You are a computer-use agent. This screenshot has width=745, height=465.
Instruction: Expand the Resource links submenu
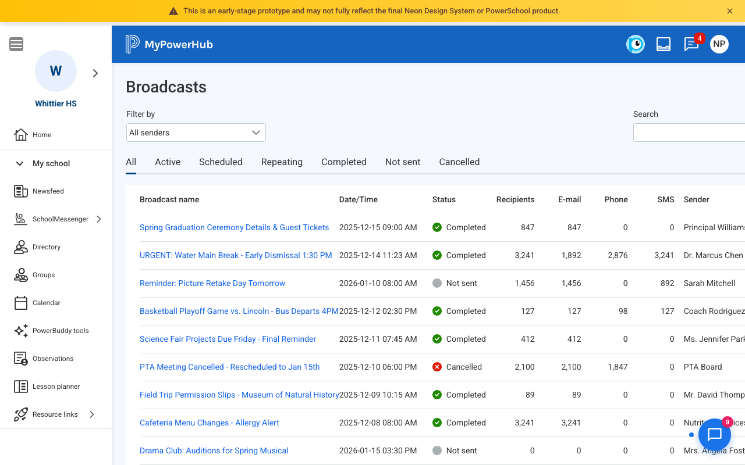click(x=92, y=414)
